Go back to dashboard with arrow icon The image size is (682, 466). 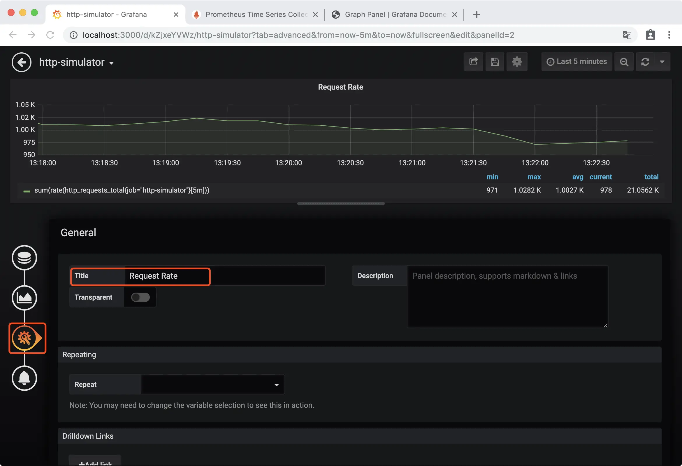[x=22, y=62]
